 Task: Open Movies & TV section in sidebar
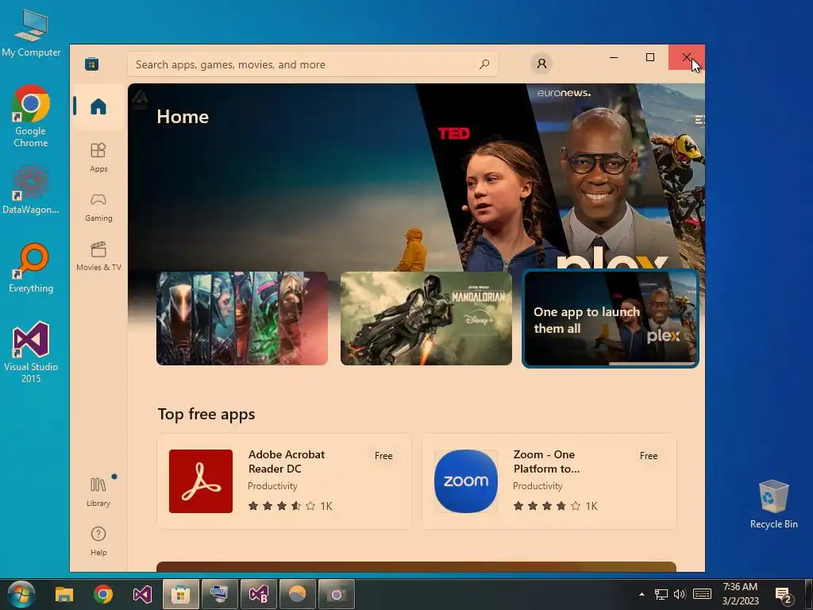click(98, 257)
